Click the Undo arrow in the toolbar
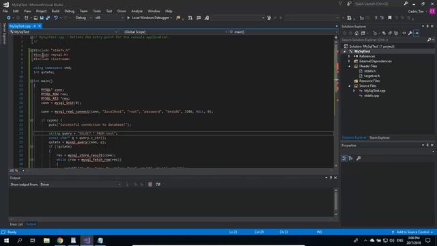This screenshot has height=246, width=437. coord(56,18)
